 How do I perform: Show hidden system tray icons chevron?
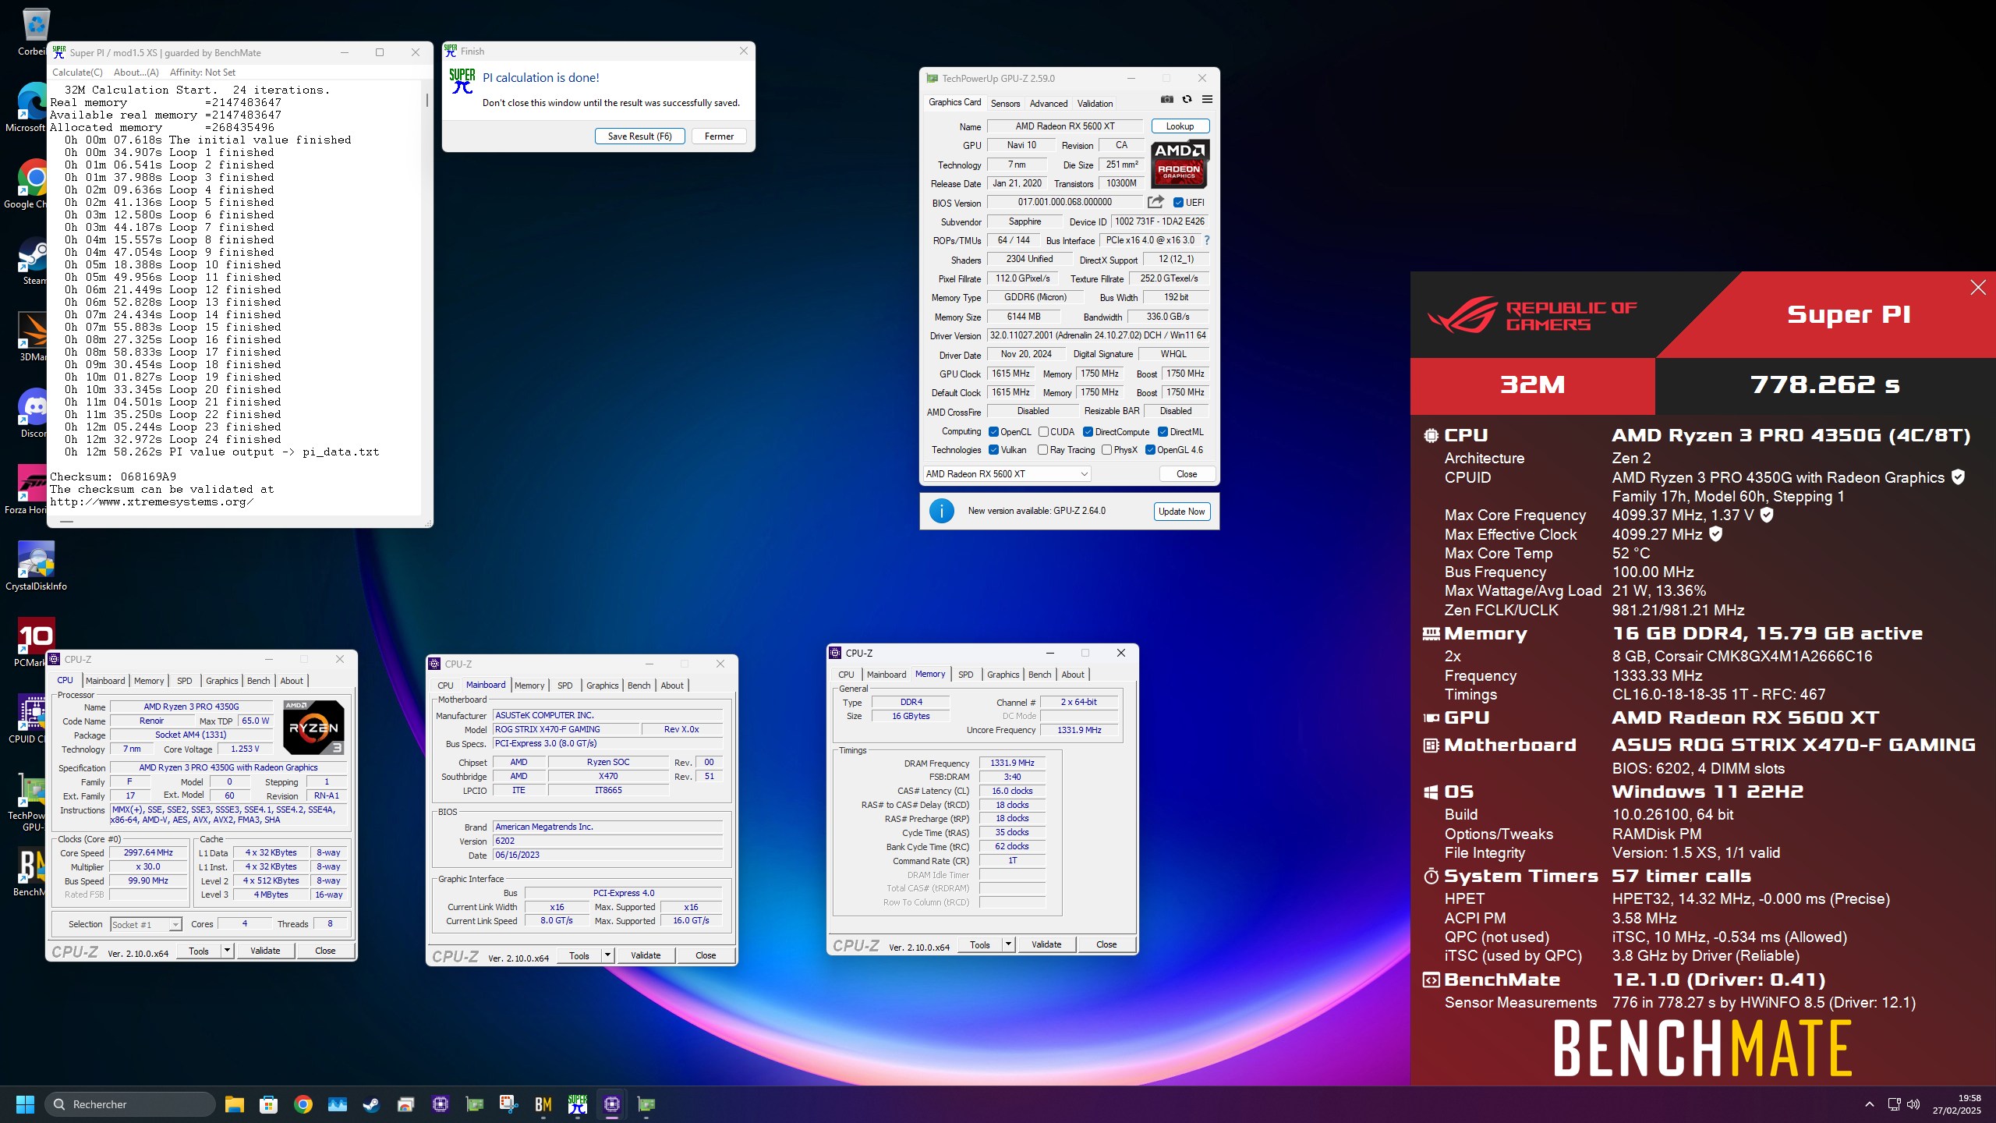pyautogui.click(x=1869, y=1104)
